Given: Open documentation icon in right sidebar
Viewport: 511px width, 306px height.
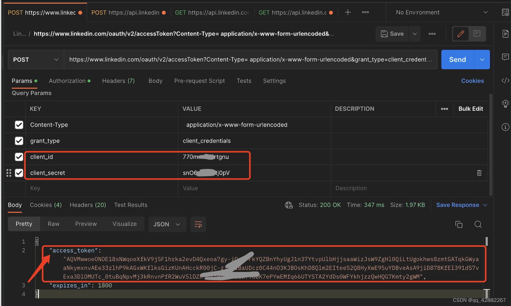Looking at the screenshot, I should [505, 34].
